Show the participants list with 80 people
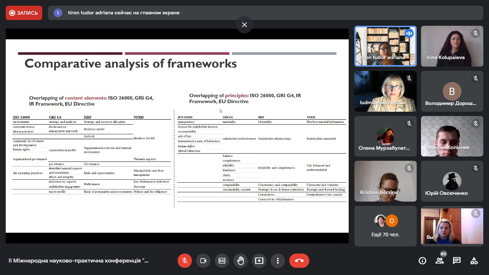The image size is (489, 275). tap(440, 261)
